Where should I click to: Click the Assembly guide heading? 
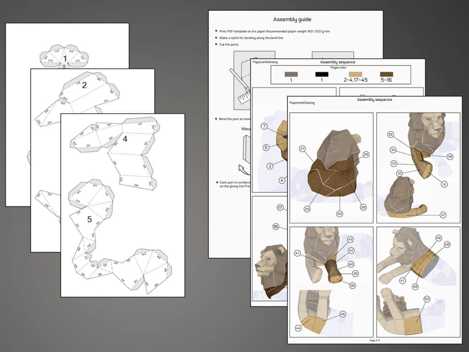click(x=292, y=19)
